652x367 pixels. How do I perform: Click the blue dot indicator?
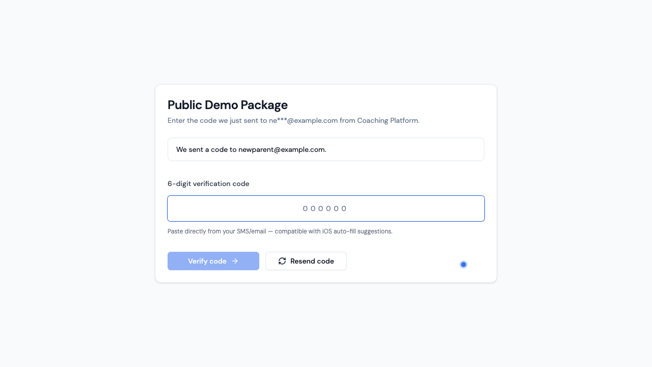point(464,265)
